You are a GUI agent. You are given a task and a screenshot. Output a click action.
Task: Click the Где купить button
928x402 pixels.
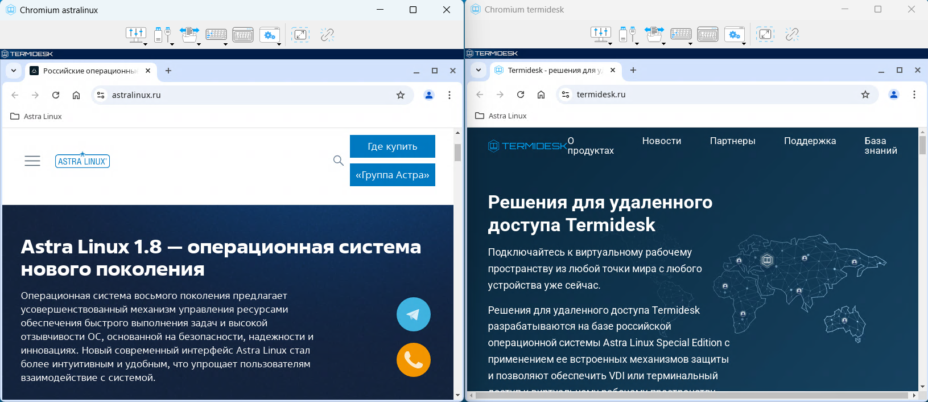click(x=392, y=146)
